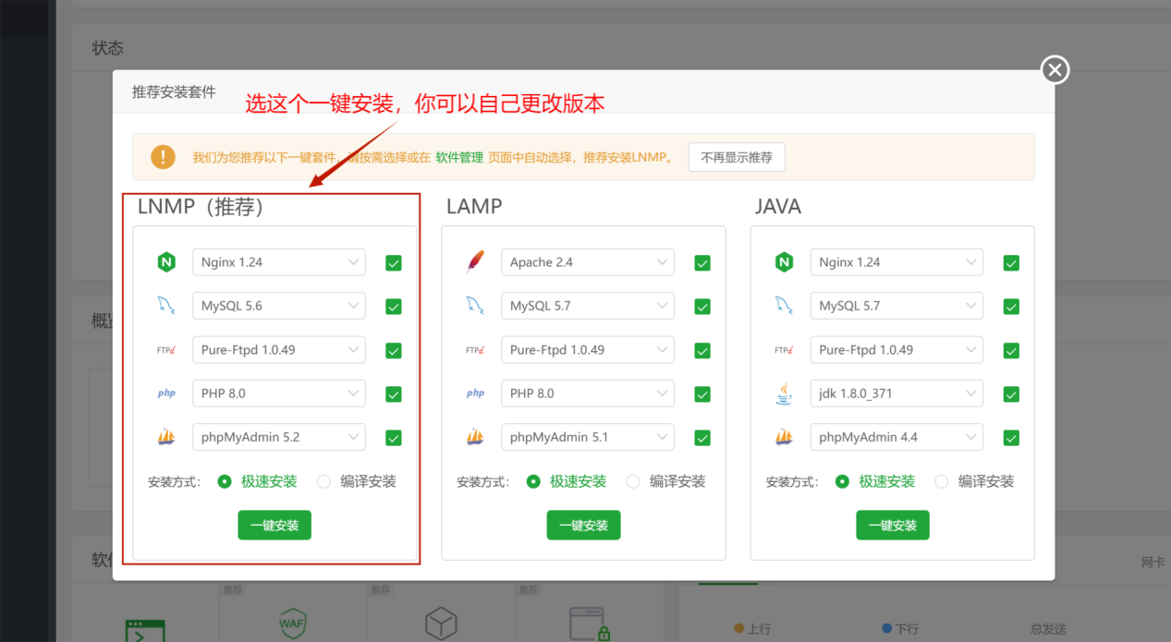Click the Nginx logo icon in JAVA column
The image size is (1171, 642).
(x=784, y=262)
